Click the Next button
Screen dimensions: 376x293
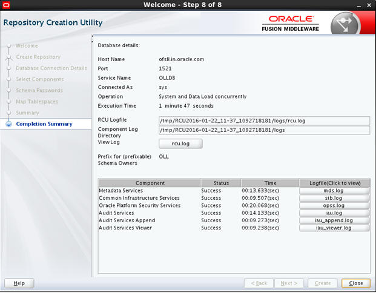point(289,284)
